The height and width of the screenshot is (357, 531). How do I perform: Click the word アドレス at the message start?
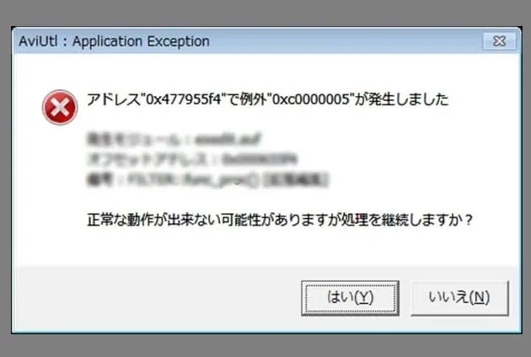114,100
